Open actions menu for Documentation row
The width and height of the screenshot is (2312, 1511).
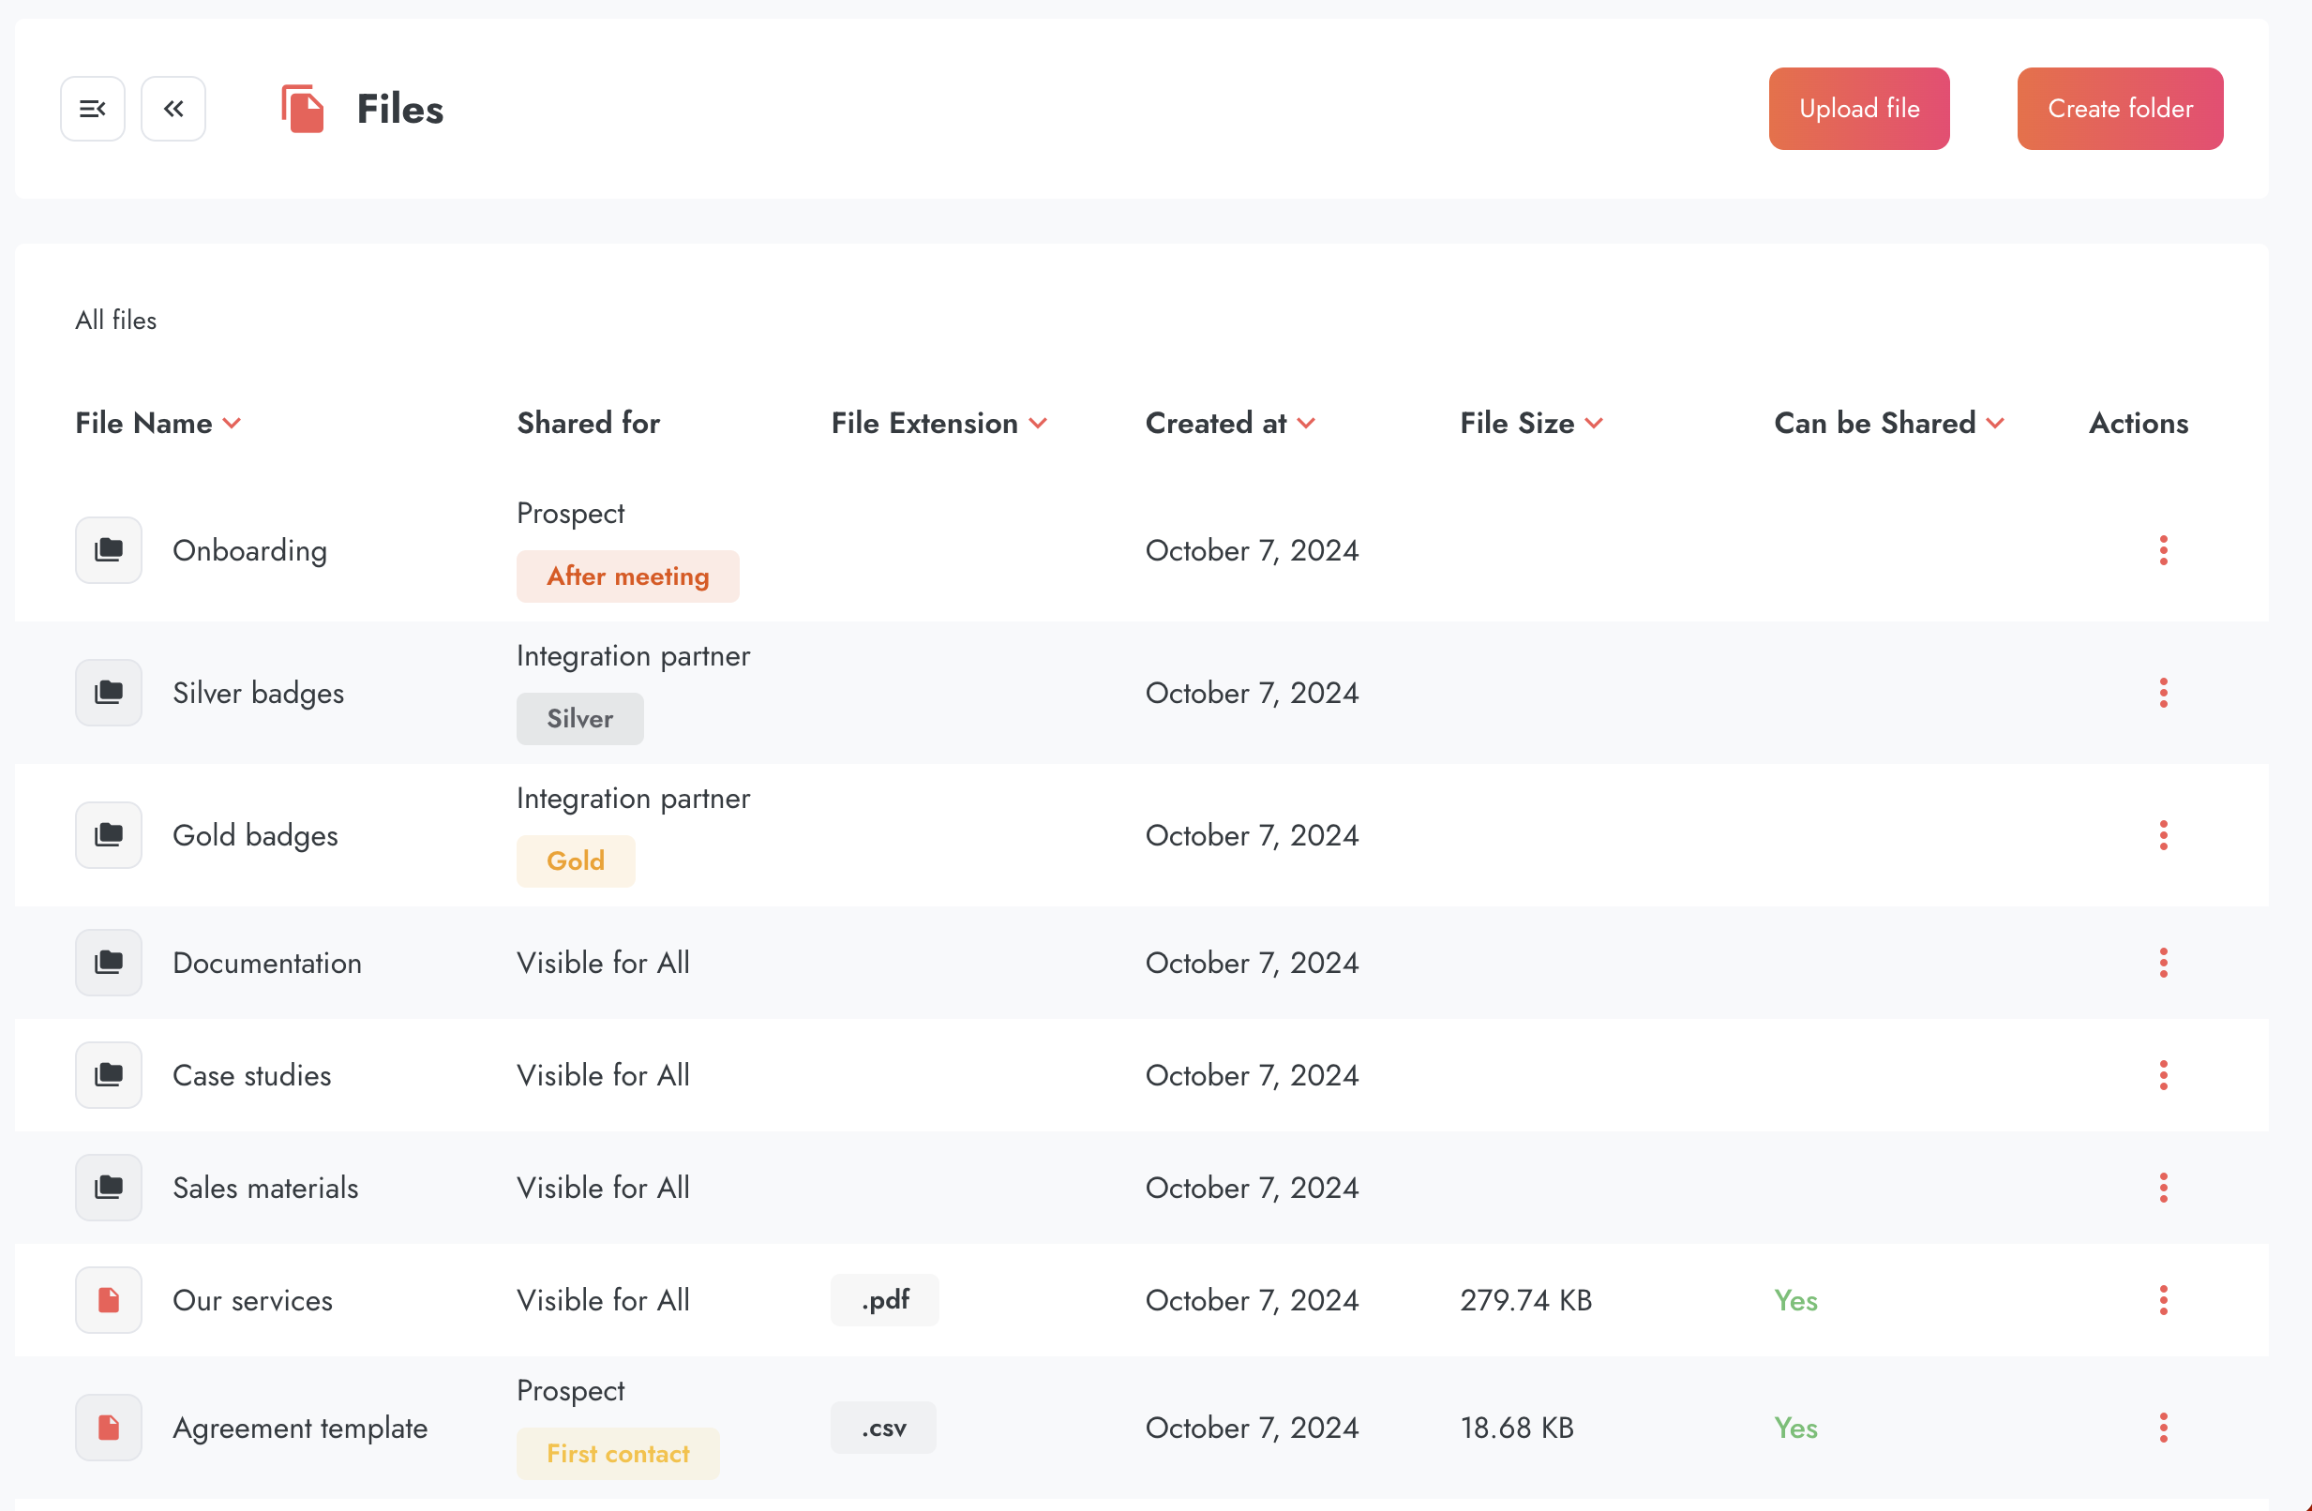[2163, 964]
